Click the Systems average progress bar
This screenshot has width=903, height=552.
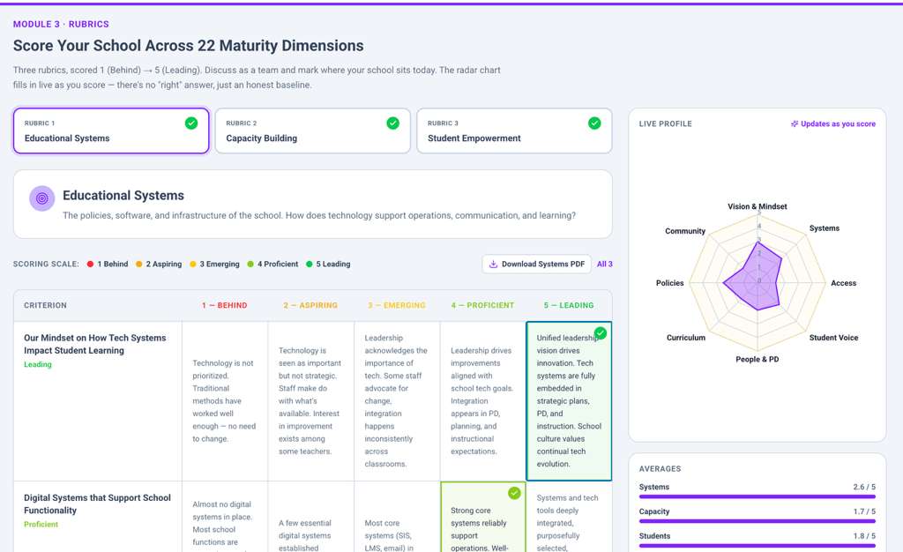point(757,496)
